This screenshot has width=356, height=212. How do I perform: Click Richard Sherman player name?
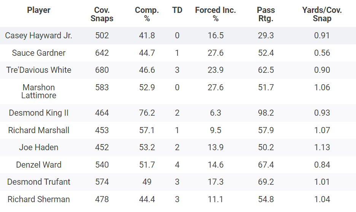[39, 199]
